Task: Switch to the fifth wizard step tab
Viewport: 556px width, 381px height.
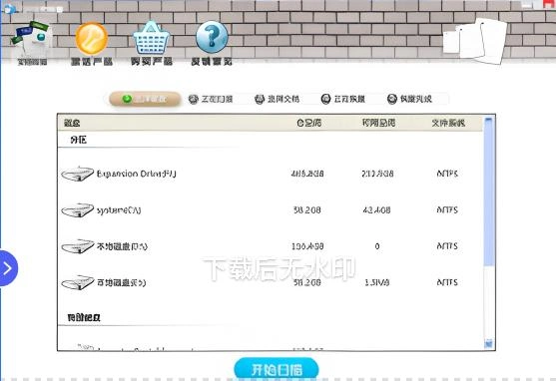Action: coord(409,99)
